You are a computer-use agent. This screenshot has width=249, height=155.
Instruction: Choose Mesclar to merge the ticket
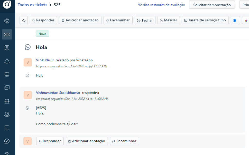point(168,20)
